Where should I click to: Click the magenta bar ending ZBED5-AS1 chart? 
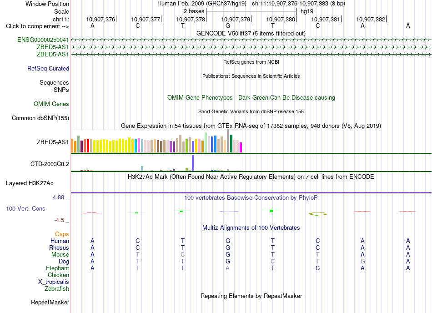coord(241,147)
